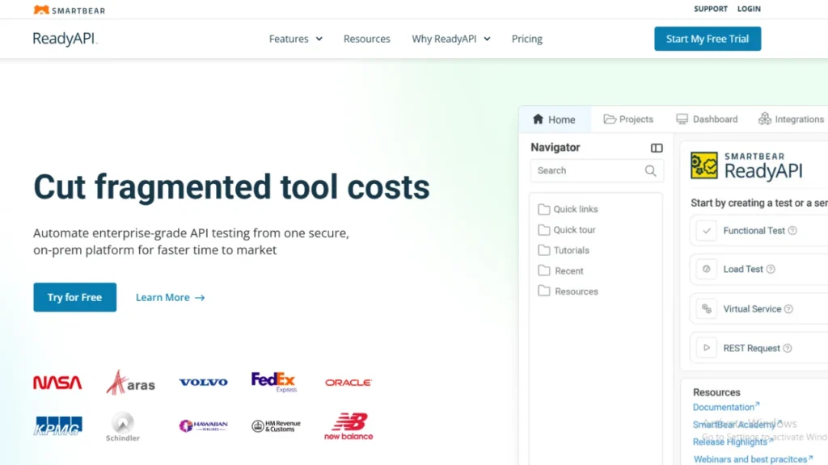Click the SmartBear ReadyAPI gear logo
Image resolution: width=828 pixels, height=465 pixels.
[705, 165]
